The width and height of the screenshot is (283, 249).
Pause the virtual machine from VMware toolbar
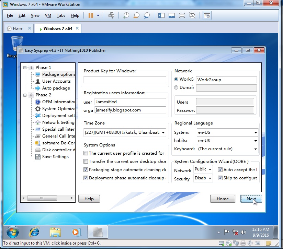coord(91,15)
